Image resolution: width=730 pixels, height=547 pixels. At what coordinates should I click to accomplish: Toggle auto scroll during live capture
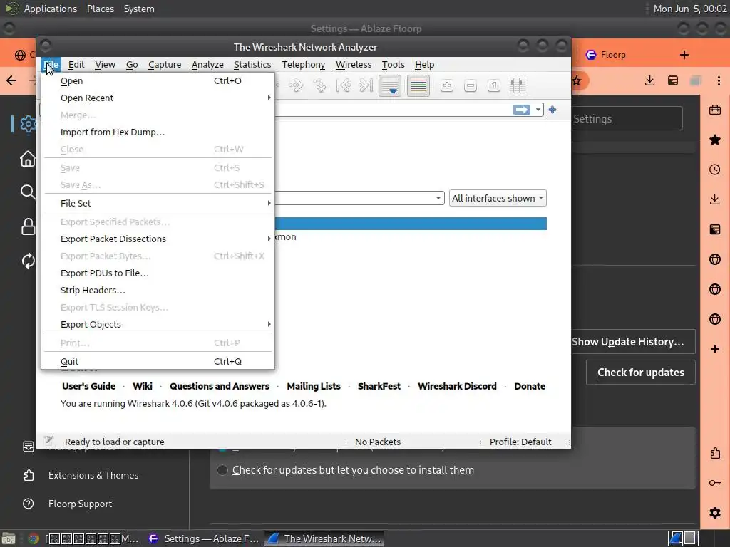click(390, 85)
